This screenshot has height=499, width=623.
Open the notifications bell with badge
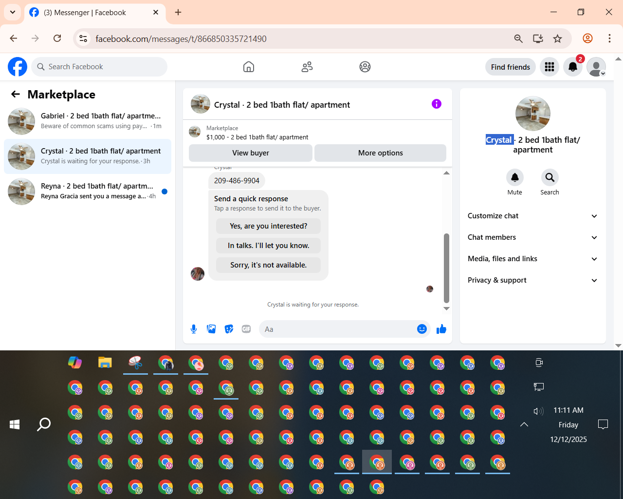click(x=573, y=67)
